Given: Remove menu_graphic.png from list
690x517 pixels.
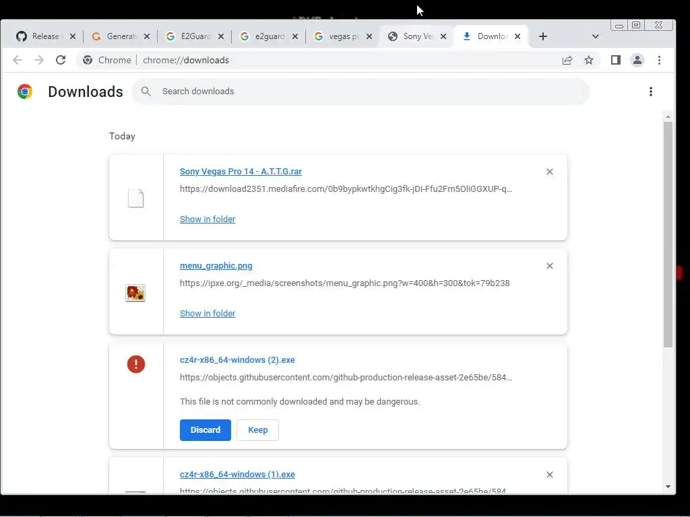Looking at the screenshot, I should click(x=550, y=266).
